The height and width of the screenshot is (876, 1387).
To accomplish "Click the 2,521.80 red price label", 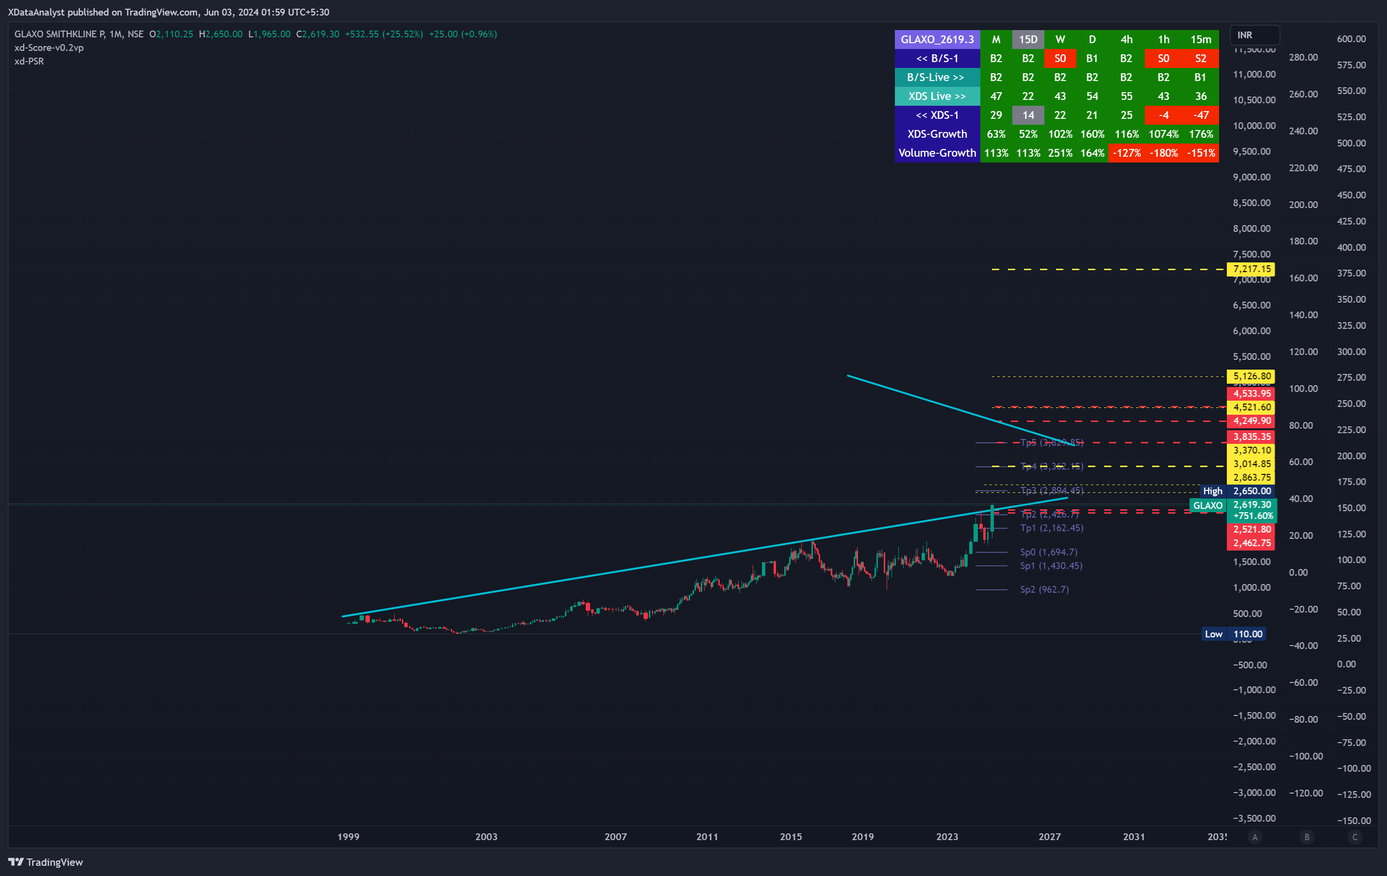I will point(1251,530).
